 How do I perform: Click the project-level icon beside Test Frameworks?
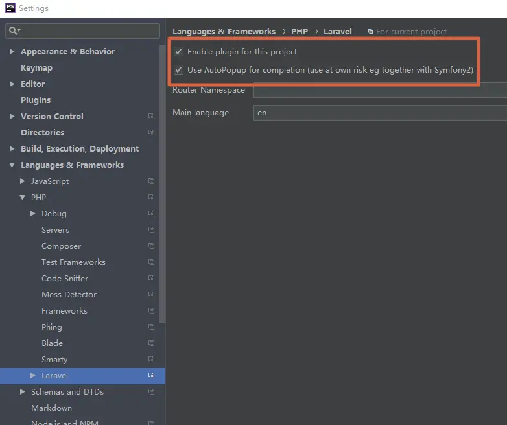(x=151, y=262)
